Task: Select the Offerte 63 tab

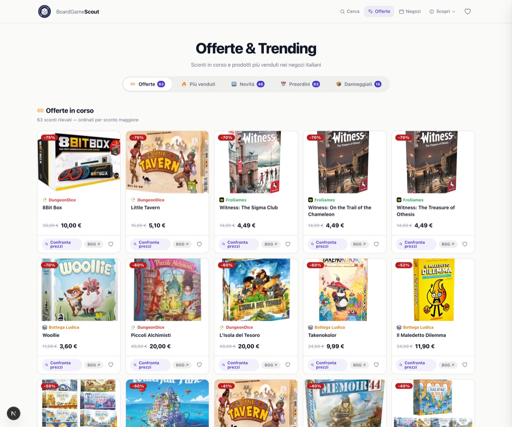Action: [148, 84]
